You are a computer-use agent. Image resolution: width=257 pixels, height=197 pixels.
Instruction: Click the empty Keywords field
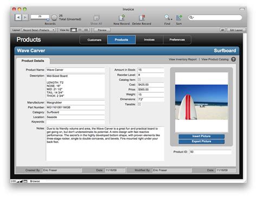coord(75,122)
